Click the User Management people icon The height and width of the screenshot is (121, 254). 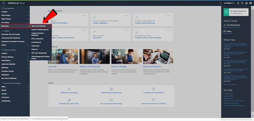click(x=225, y=25)
